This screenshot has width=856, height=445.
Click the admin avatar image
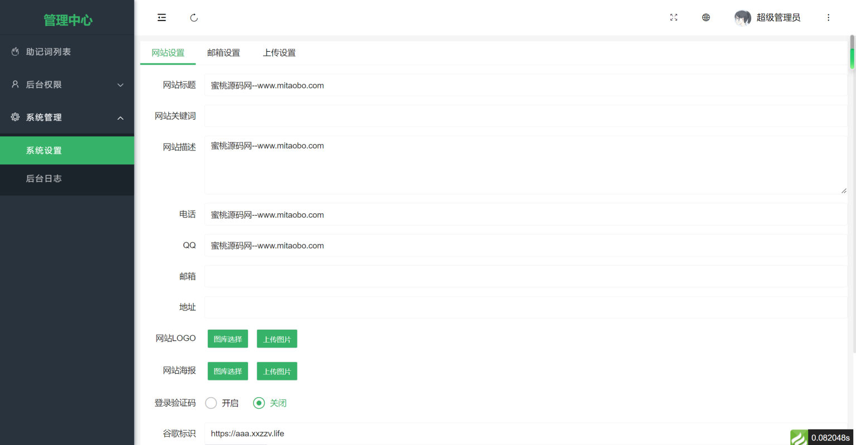pyautogui.click(x=742, y=17)
